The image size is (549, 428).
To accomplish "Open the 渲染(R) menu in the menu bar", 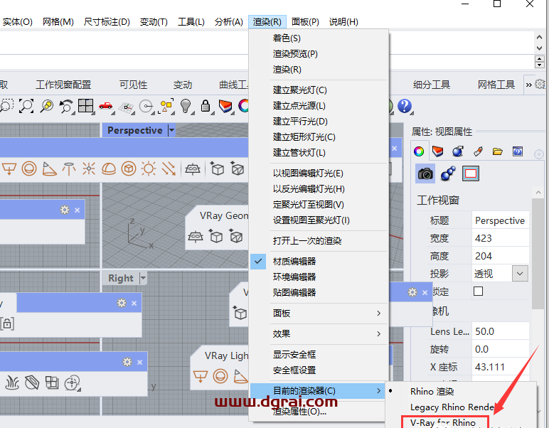I will [267, 22].
